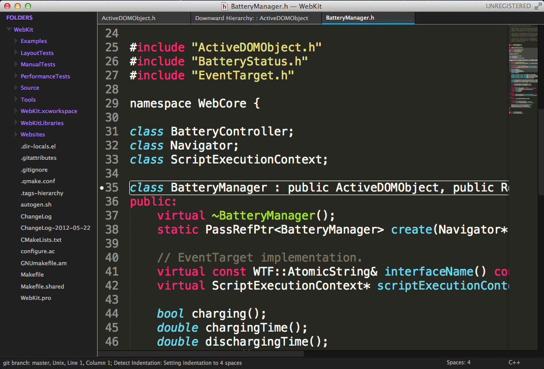The height and width of the screenshot is (369, 544).
Task: Open the Makefile.shared file
Action: point(43,286)
